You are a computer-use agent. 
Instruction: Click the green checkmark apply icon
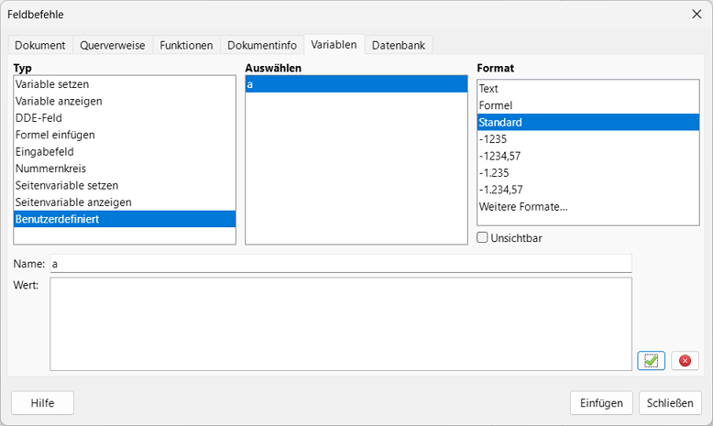tap(651, 361)
